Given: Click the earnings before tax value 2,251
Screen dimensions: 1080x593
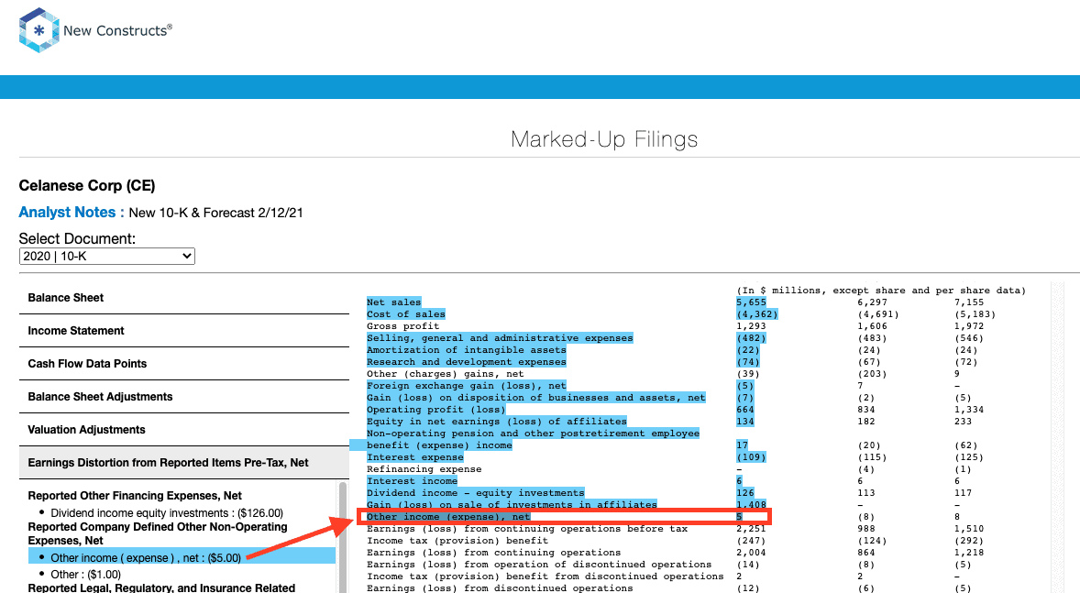Looking at the screenshot, I should pos(751,529).
